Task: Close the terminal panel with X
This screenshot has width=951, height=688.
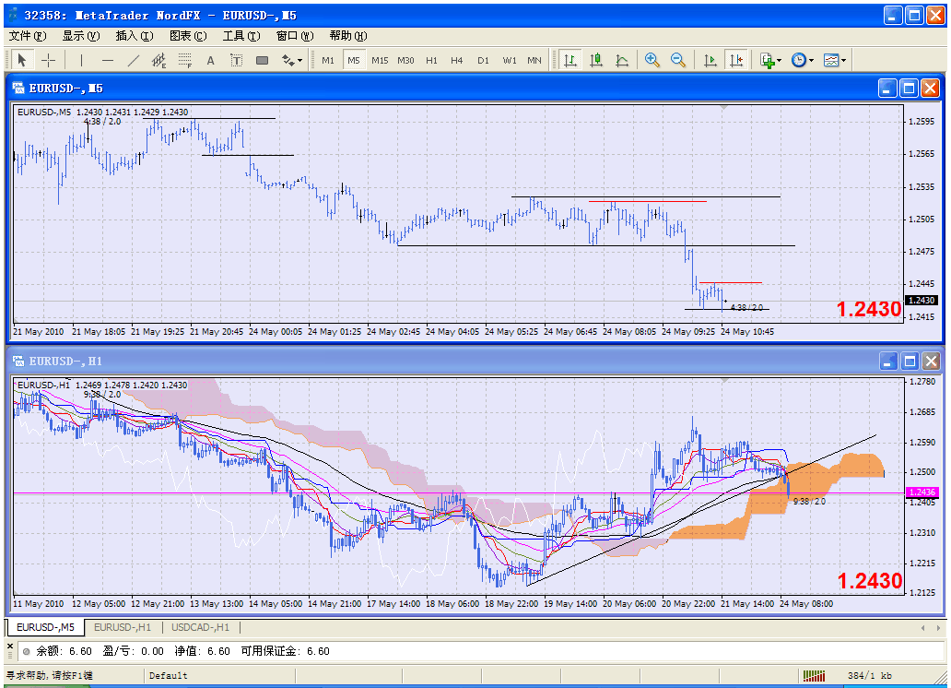Action: (10, 646)
